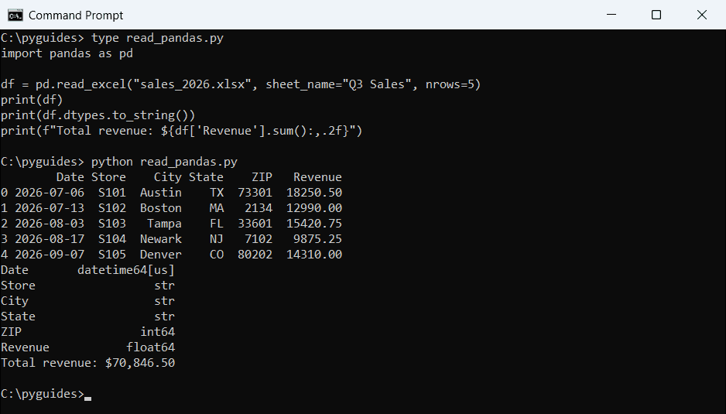Image resolution: width=726 pixels, height=414 pixels.
Task: Minimize the Command Prompt window
Action: tap(611, 15)
